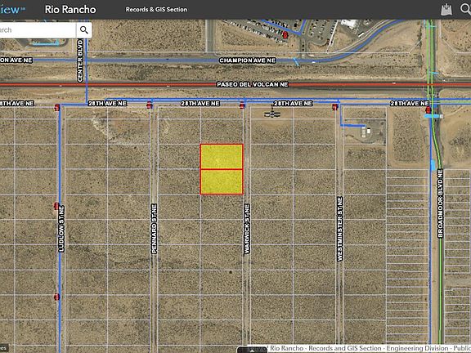471x353 pixels.
Task: Click inside the search text field
Action: point(38,30)
